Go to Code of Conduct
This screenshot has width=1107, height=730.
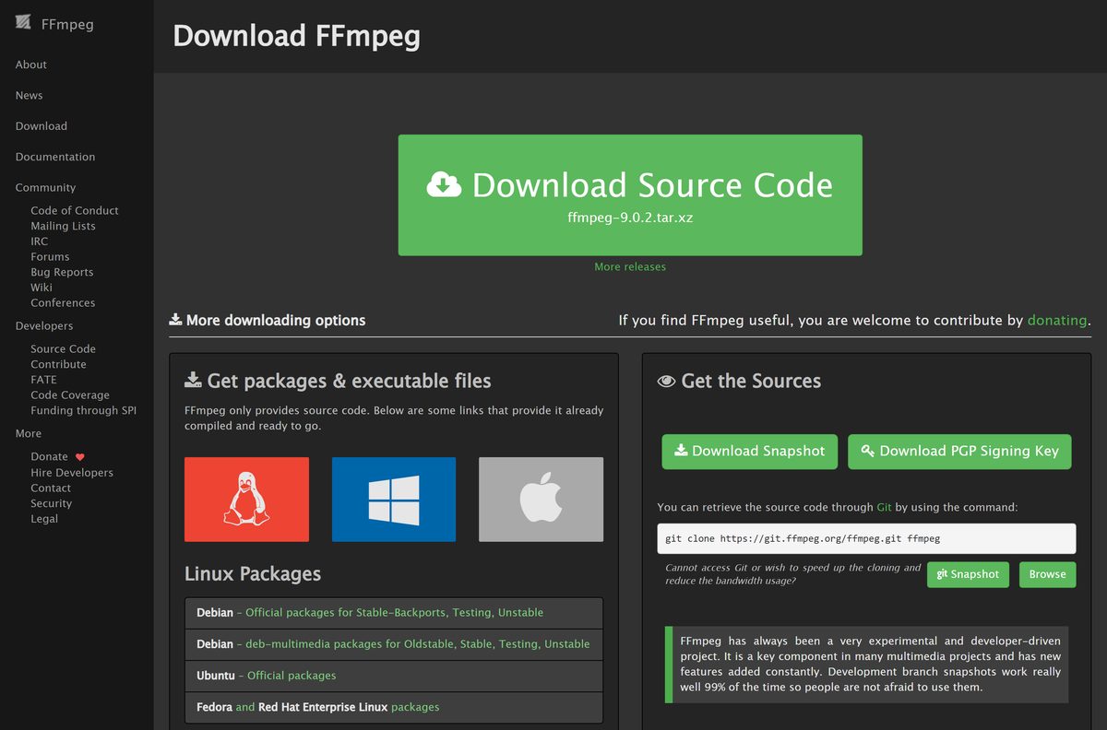pyautogui.click(x=75, y=210)
